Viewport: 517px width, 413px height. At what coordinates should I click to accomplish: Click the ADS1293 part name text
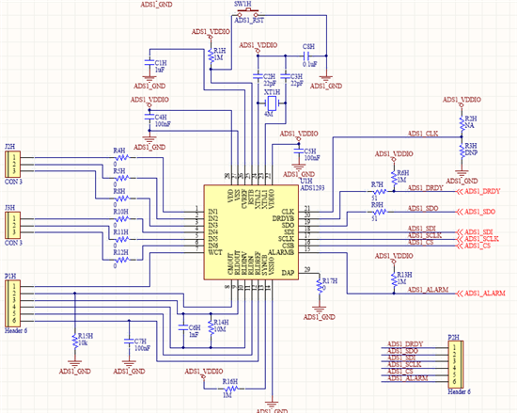pyautogui.click(x=312, y=188)
